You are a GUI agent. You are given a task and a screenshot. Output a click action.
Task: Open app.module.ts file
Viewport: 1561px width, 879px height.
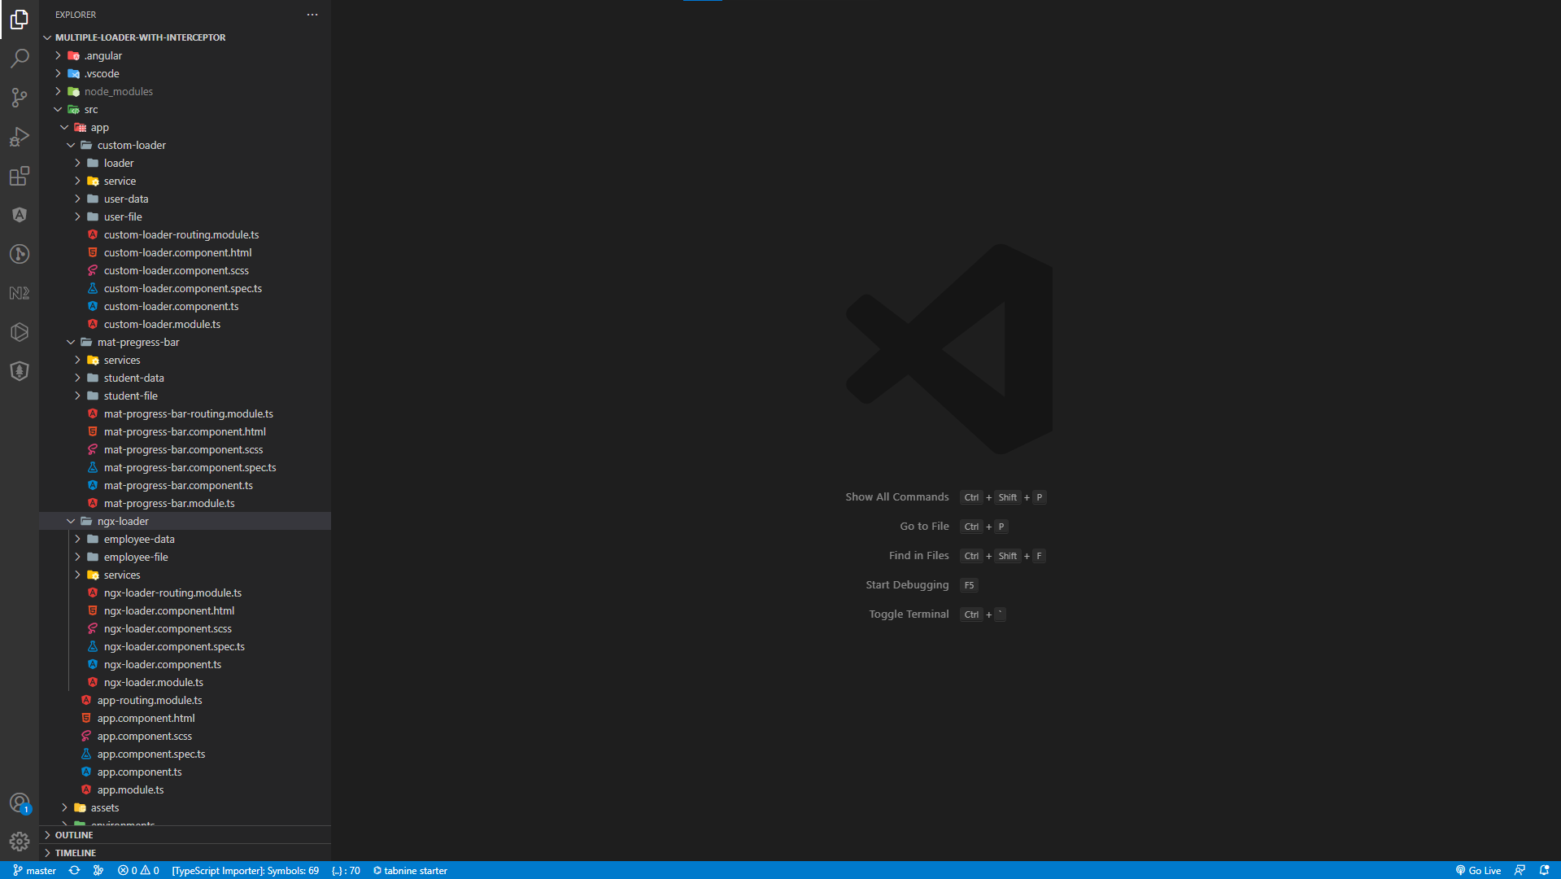(x=185, y=789)
